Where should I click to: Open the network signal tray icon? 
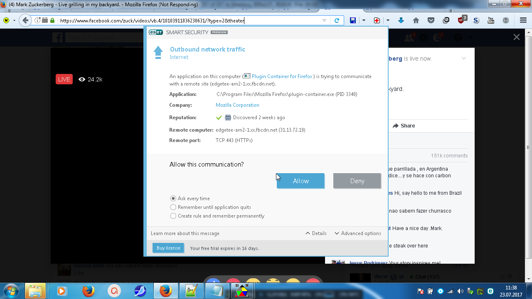point(450,291)
